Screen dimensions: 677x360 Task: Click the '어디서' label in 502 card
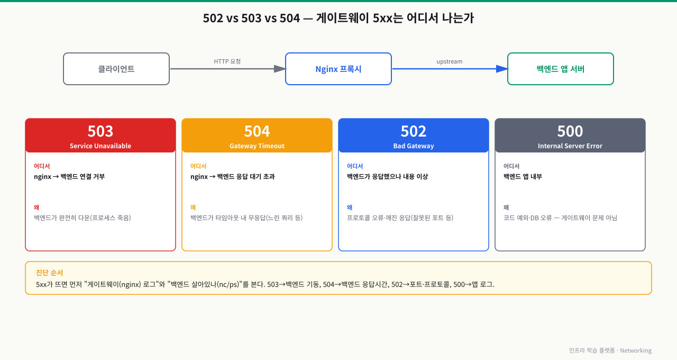tap(355, 166)
